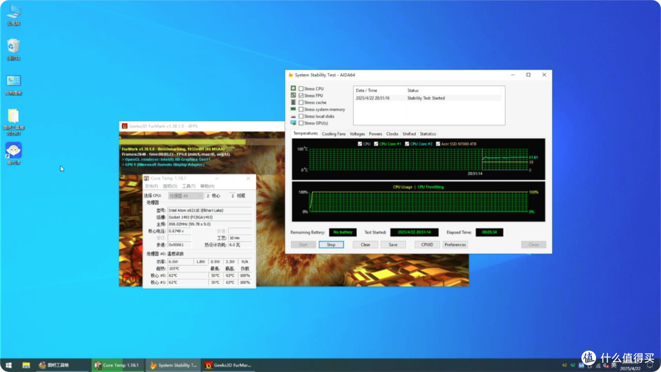This screenshot has width=661, height=372.
Task: Open the CPUID panel button
Action: 427,245
